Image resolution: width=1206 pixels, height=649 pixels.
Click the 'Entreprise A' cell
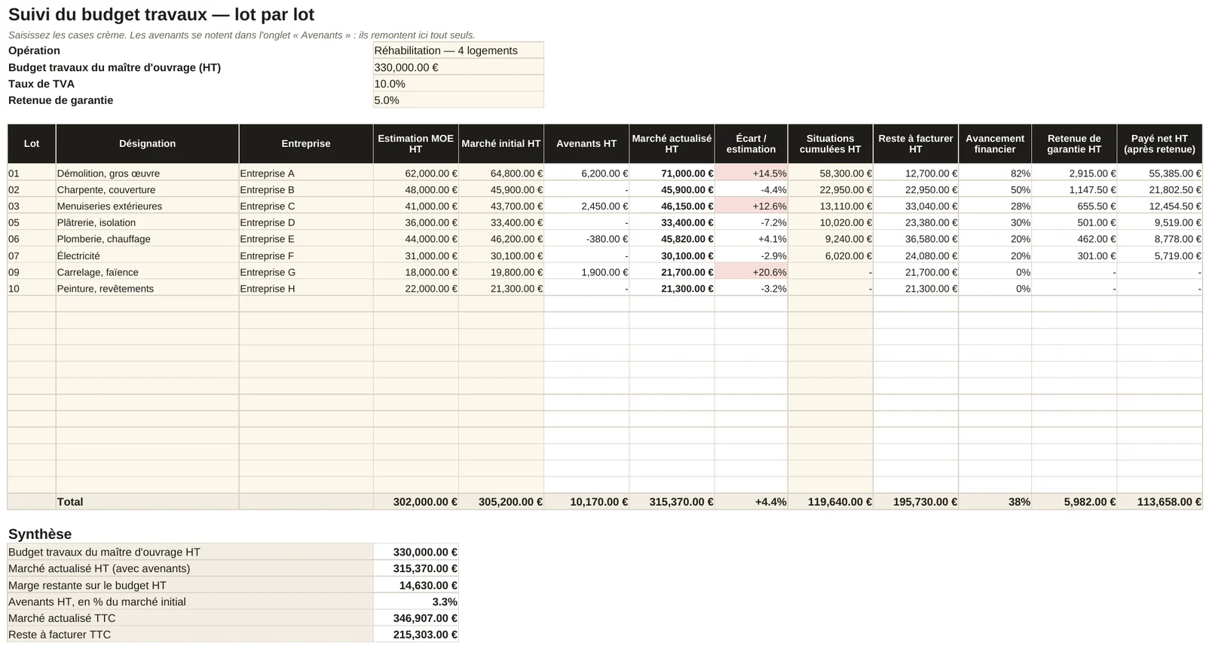tap(306, 173)
